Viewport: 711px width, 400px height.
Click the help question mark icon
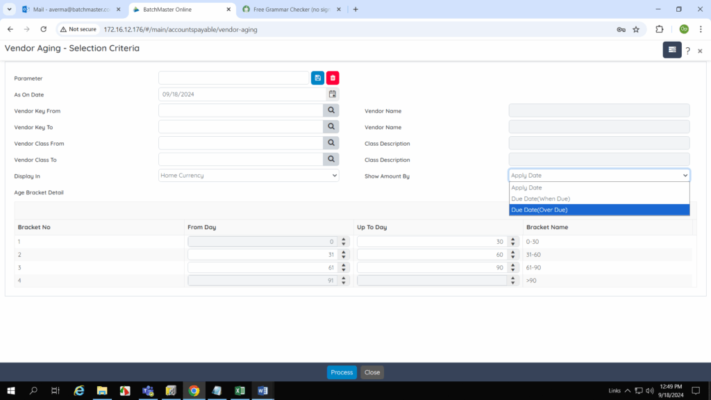click(687, 51)
